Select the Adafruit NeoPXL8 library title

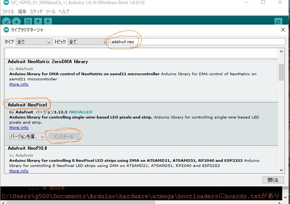[x=27, y=148]
